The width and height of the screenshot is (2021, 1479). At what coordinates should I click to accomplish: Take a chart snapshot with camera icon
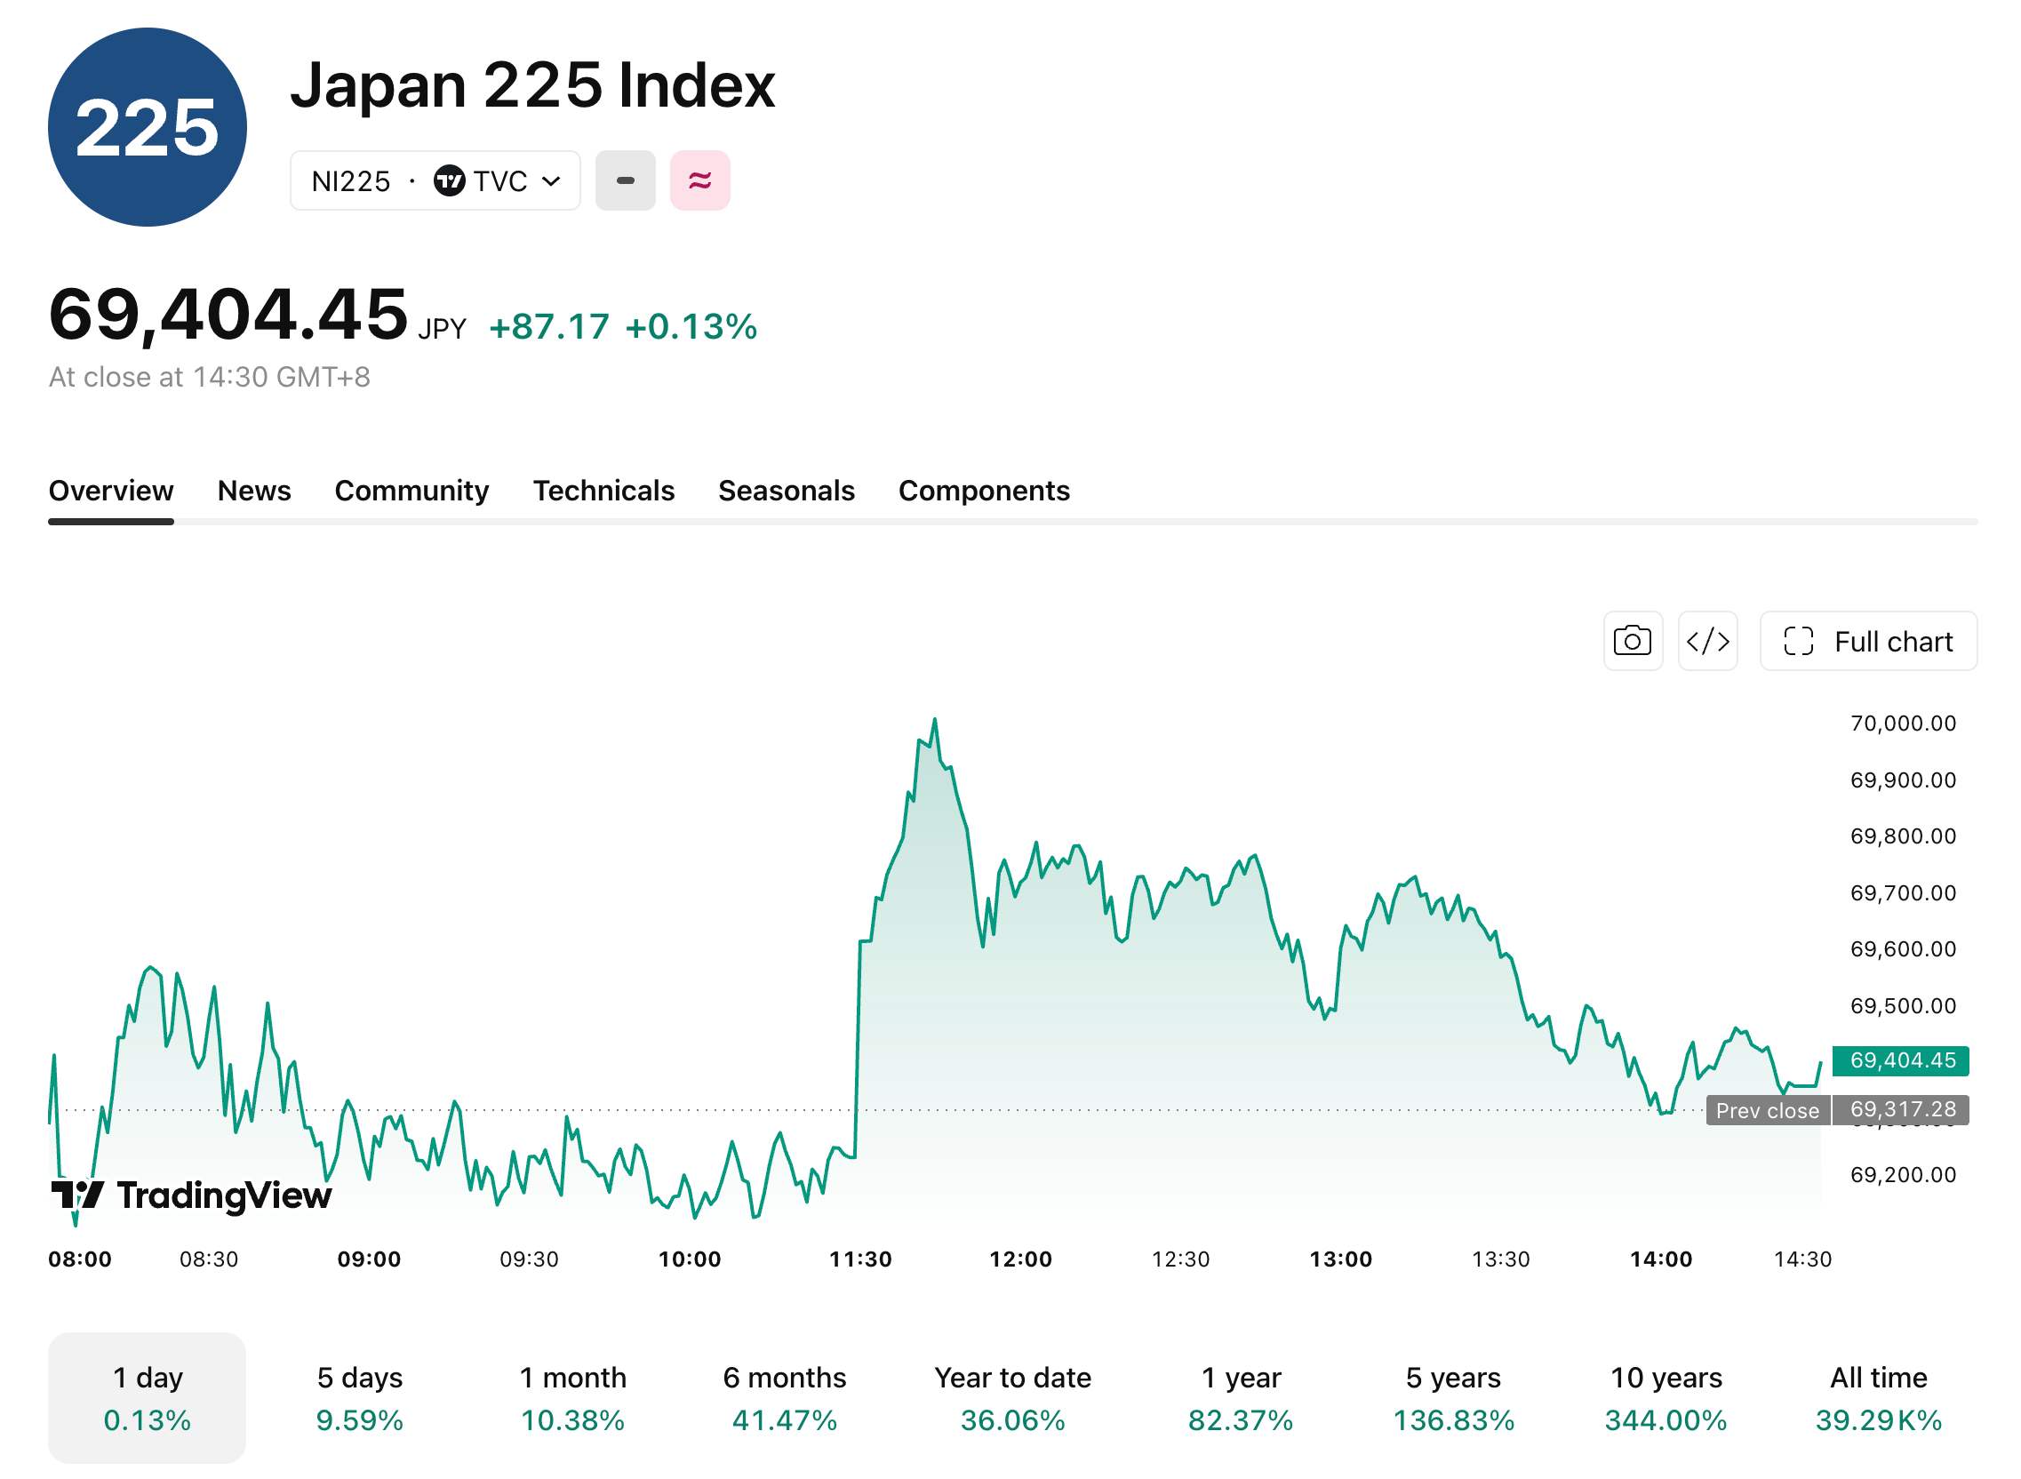click(x=1633, y=641)
